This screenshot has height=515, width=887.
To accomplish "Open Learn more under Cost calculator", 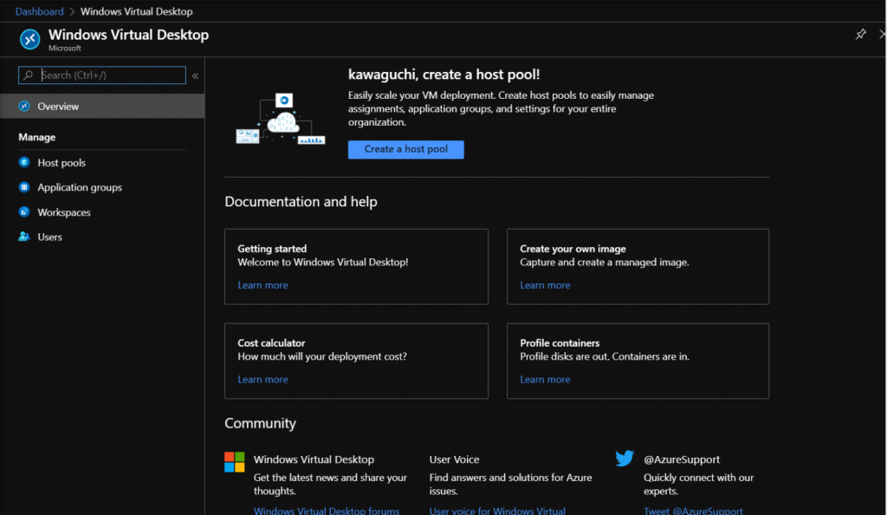I will tap(262, 380).
